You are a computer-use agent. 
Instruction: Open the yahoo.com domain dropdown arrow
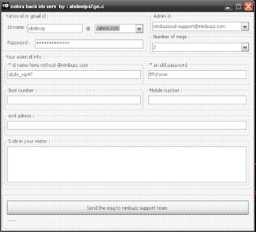pyautogui.click(x=139, y=29)
